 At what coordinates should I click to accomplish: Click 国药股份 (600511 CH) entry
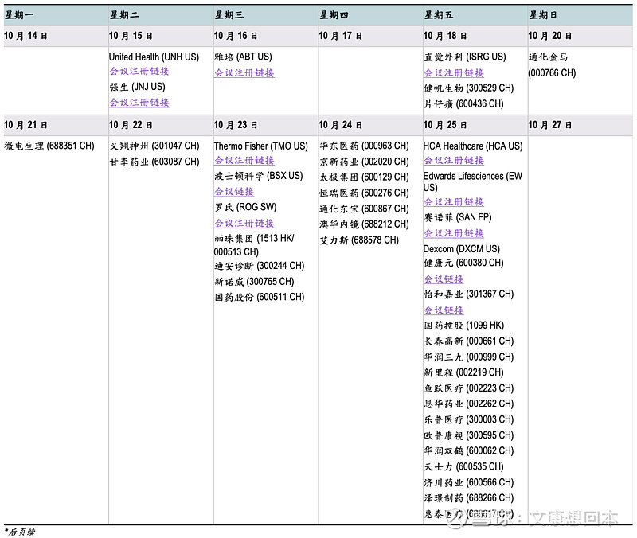pos(260,297)
